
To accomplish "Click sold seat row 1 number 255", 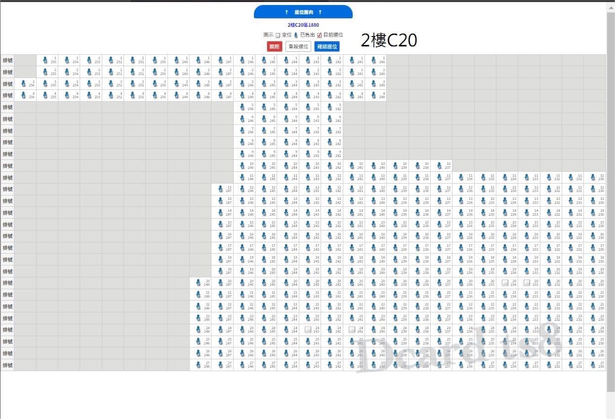I will tap(45, 60).
